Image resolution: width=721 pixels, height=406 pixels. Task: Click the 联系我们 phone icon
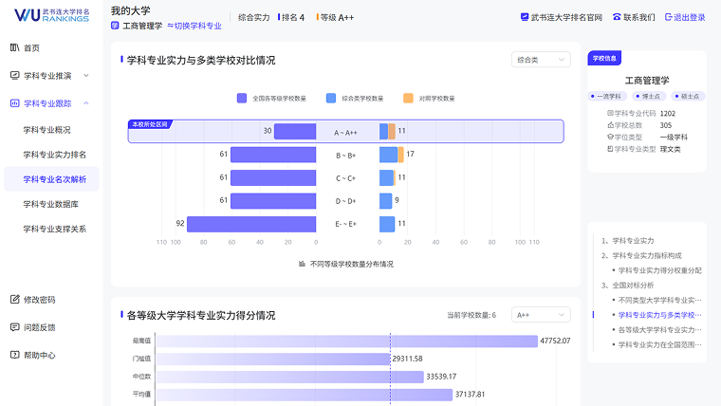617,17
